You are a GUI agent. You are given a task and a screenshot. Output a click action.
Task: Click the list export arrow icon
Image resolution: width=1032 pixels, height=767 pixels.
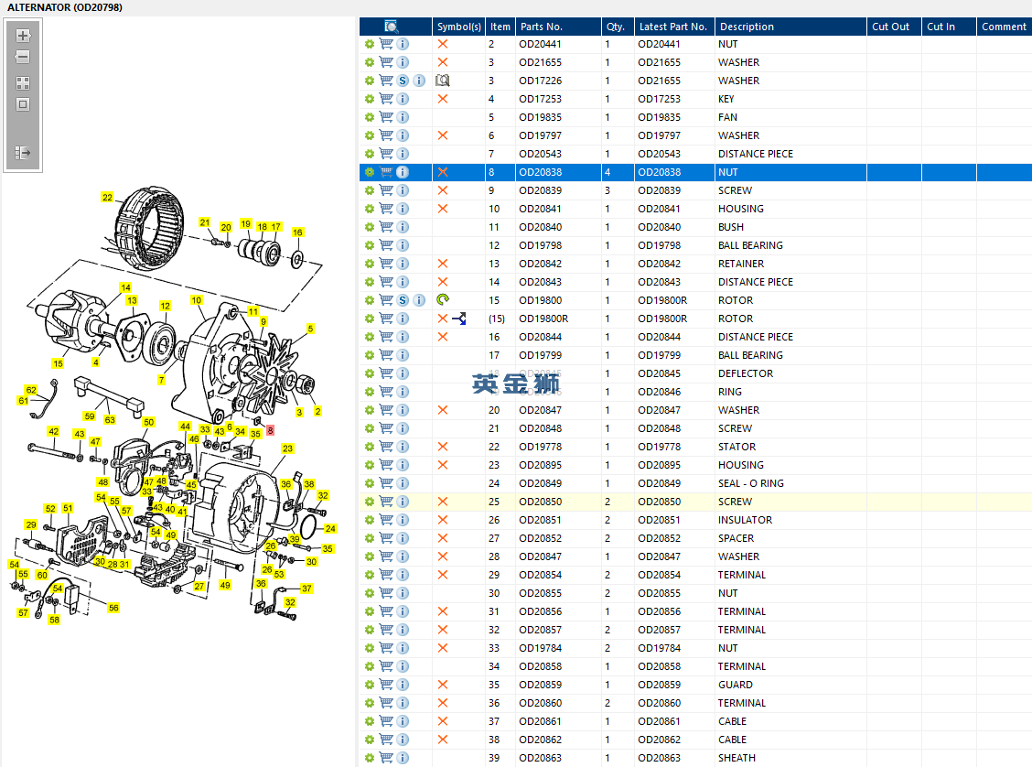click(x=23, y=153)
